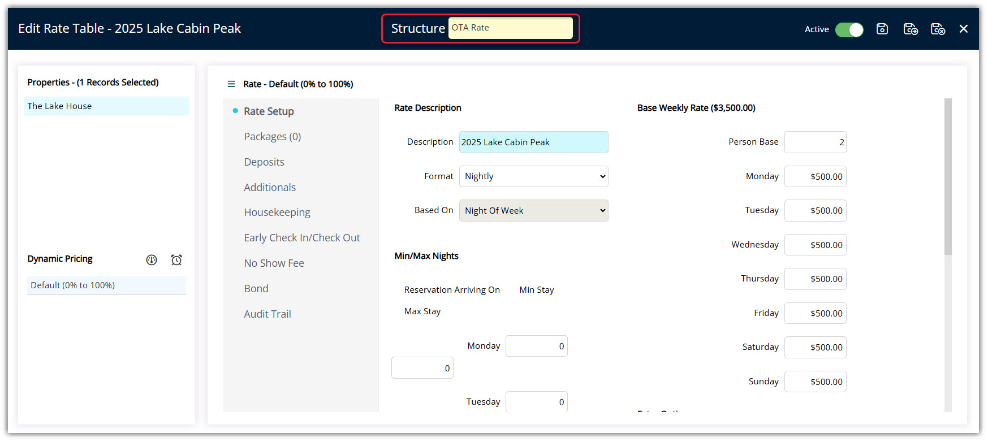Click the Monday Max Stay field

tap(422, 368)
